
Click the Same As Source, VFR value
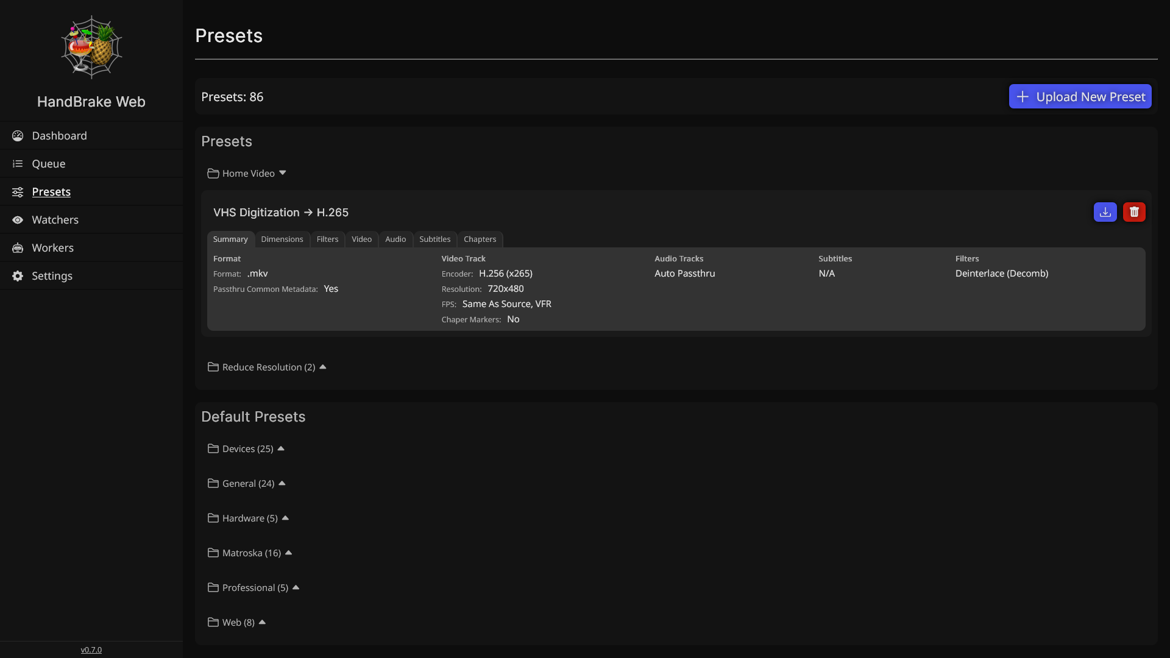507,304
